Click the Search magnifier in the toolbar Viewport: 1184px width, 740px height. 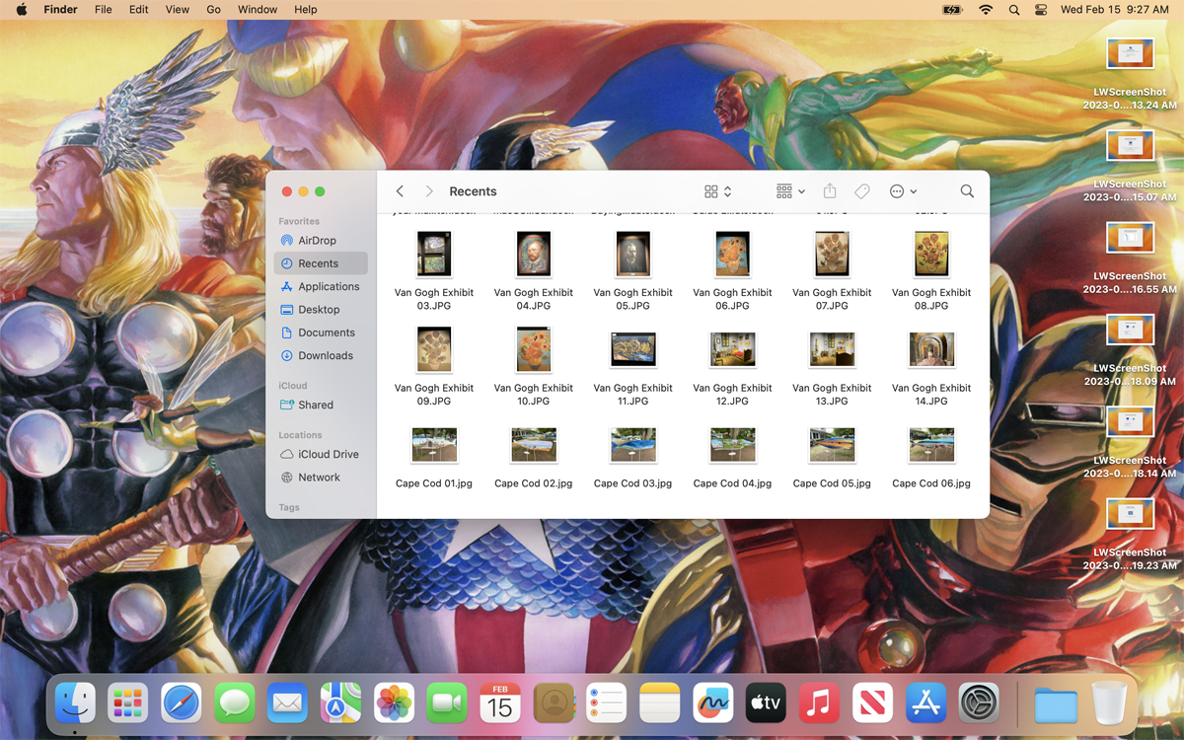pyautogui.click(x=967, y=190)
